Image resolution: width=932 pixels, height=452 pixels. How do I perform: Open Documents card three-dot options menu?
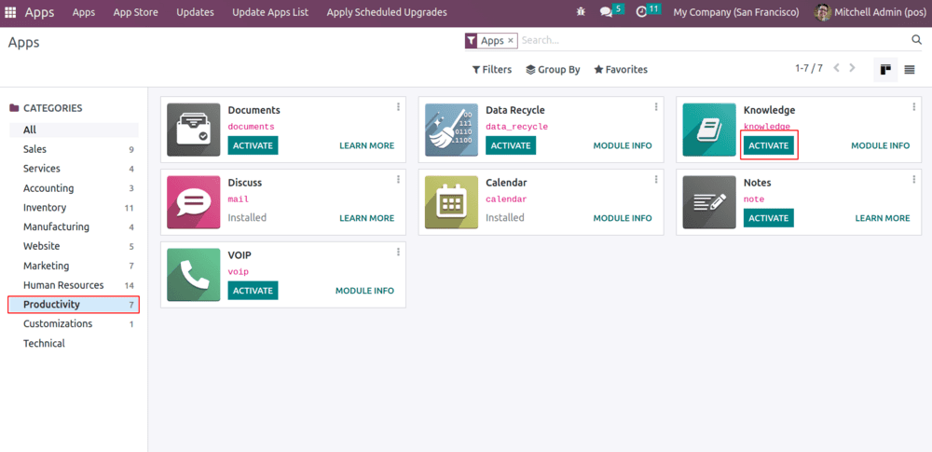pyautogui.click(x=398, y=106)
